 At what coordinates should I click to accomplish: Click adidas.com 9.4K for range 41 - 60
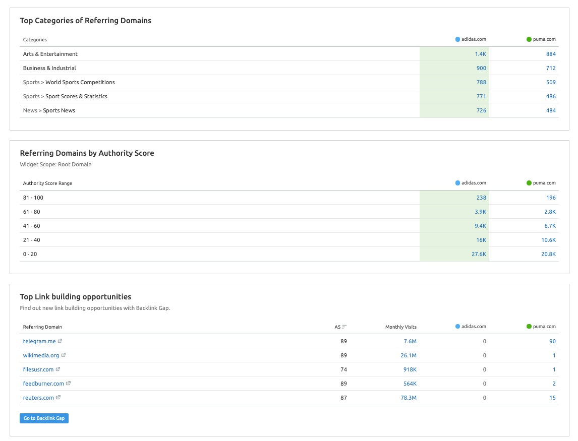coord(480,226)
